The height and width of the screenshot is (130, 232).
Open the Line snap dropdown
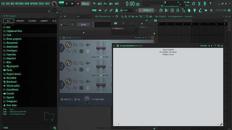[x=127, y=10]
